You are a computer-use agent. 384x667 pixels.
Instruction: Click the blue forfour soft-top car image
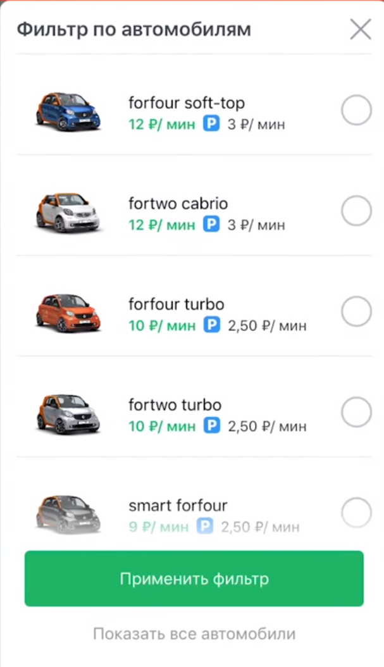tap(68, 112)
